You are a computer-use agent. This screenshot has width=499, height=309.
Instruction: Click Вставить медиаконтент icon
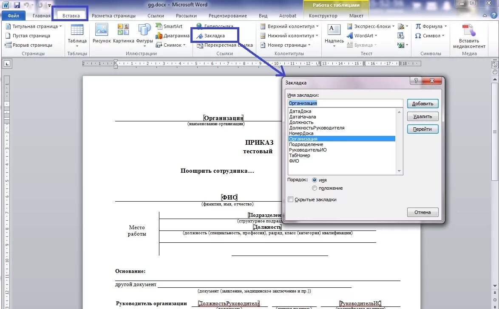(x=469, y=36)
